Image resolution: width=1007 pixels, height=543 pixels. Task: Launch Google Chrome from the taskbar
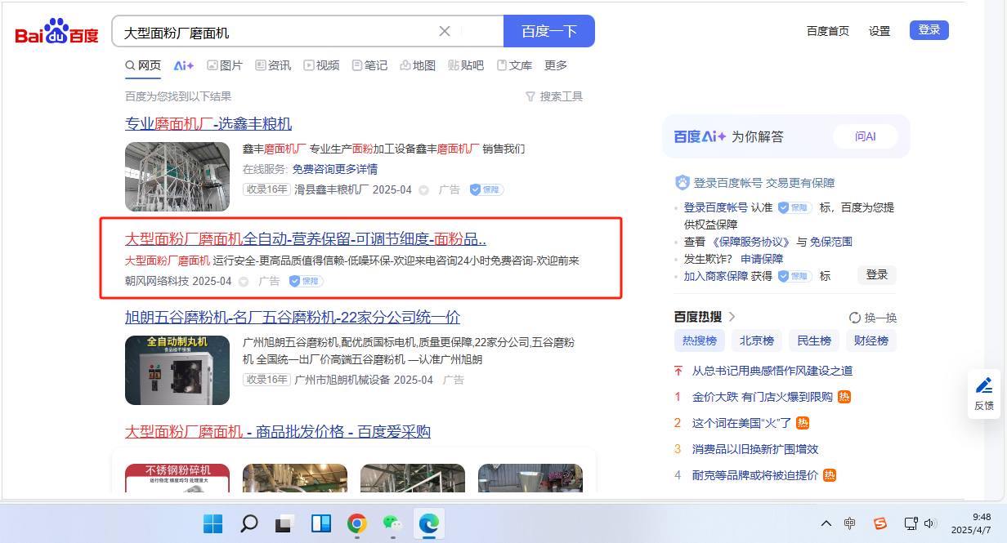click(356, 523)
